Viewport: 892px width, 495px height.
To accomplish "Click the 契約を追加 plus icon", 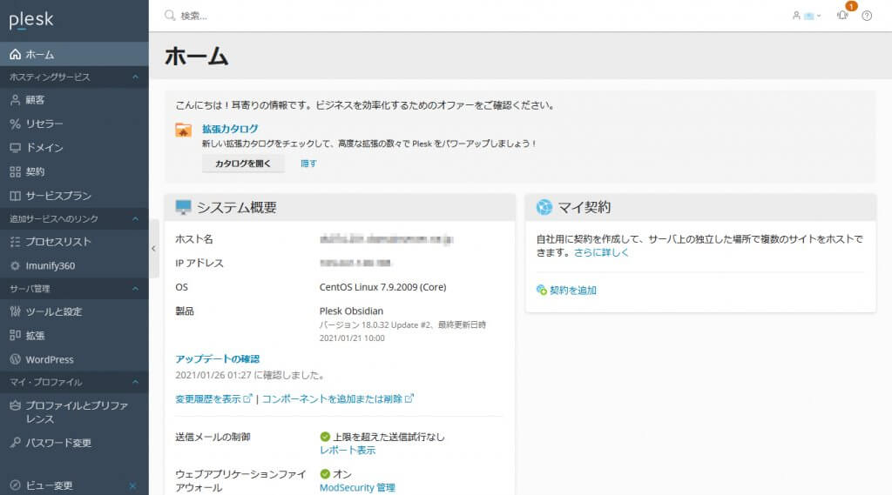I will pyautogui.click(x=542, y=290).
